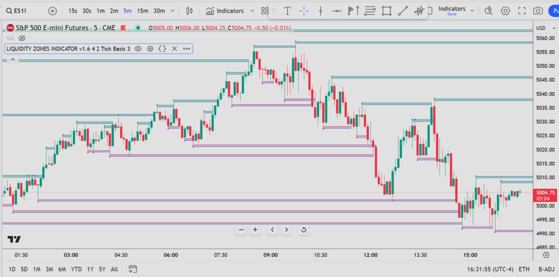Select the 1Y date range
Screen dimensions: 559x277
tap(90, 269)
